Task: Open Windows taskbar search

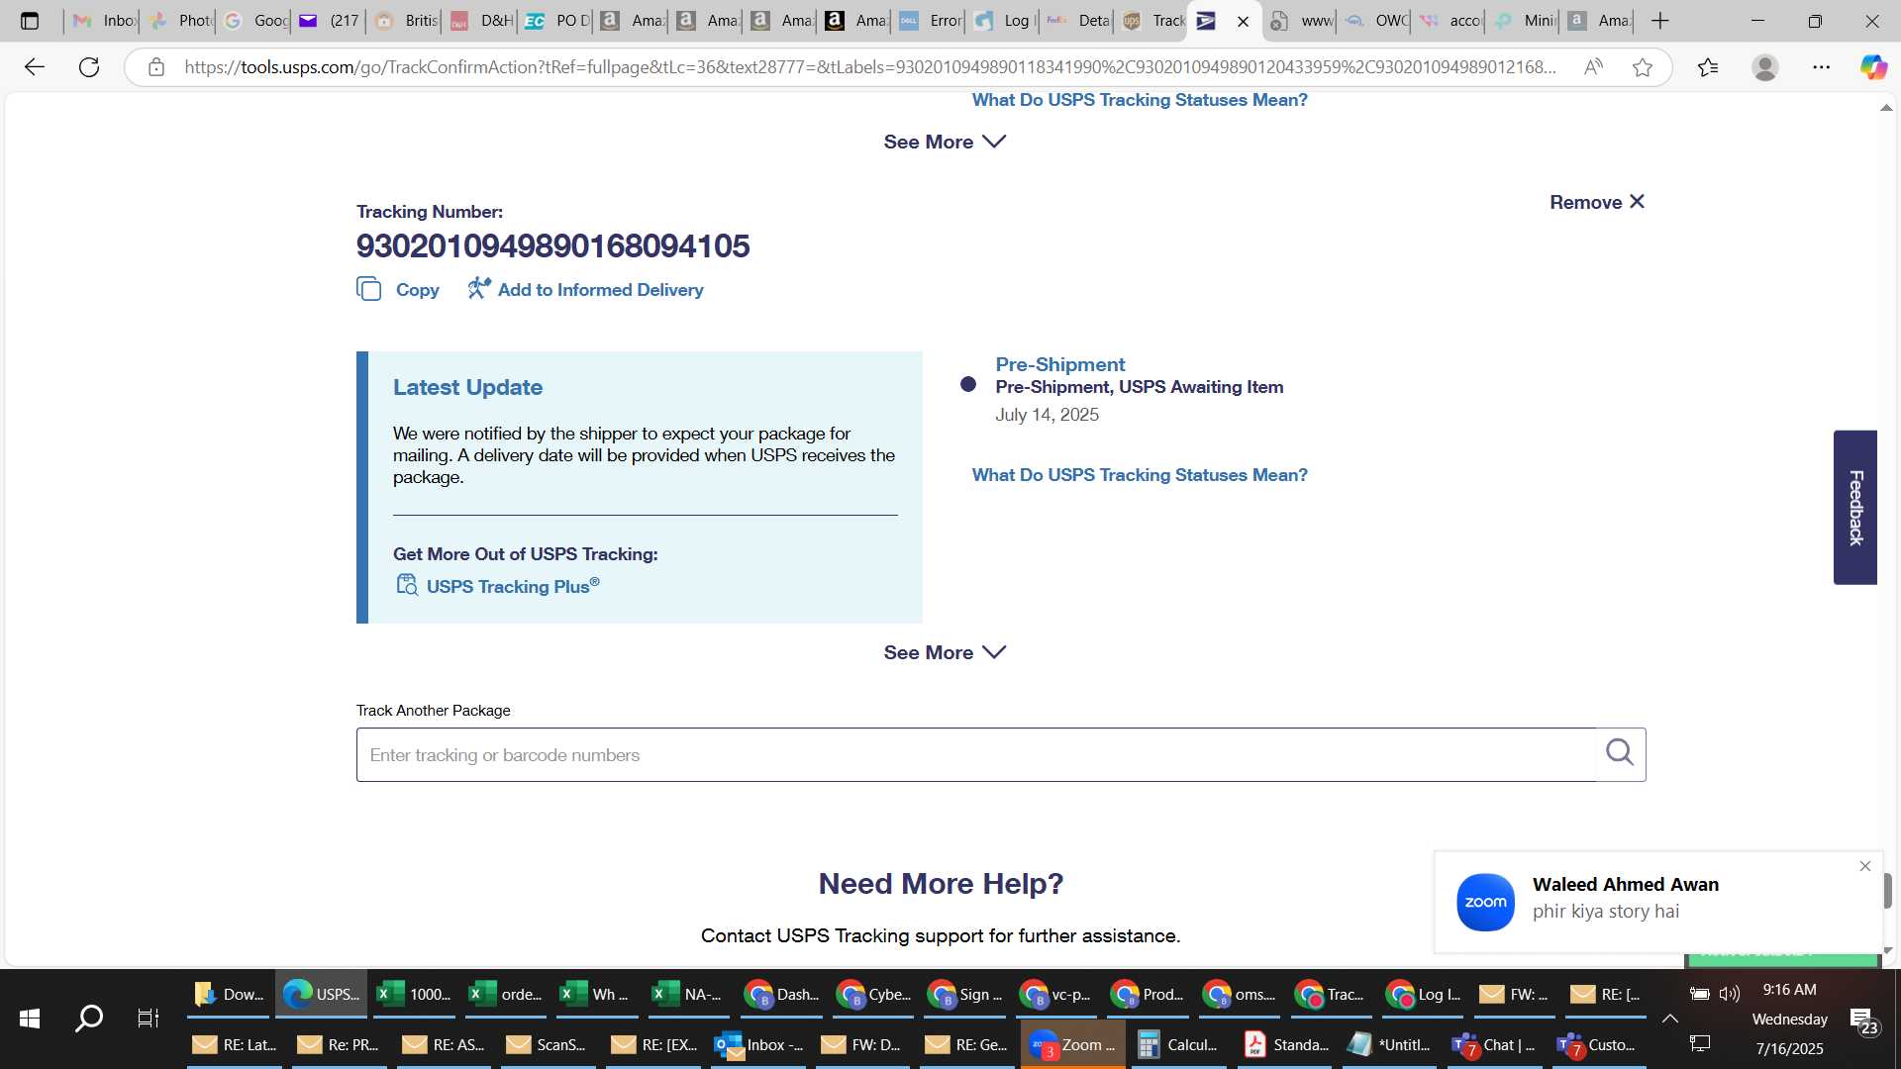Action: tap(89, 1018)
